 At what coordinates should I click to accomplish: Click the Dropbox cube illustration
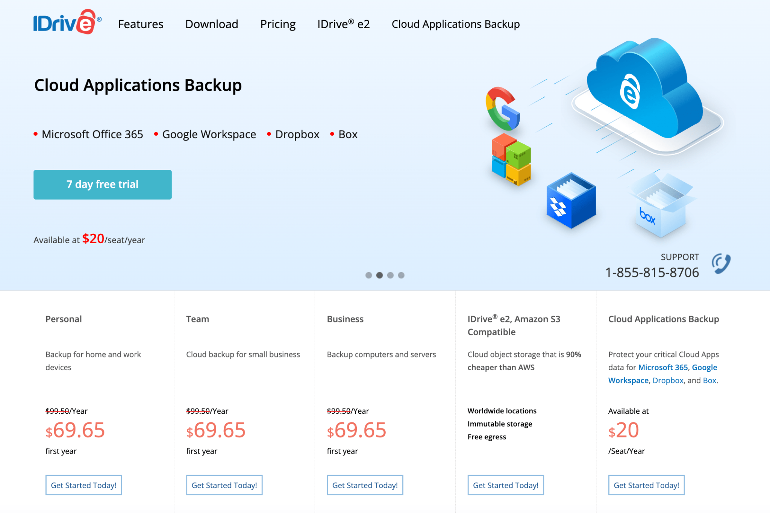click(x=571, y=200)
